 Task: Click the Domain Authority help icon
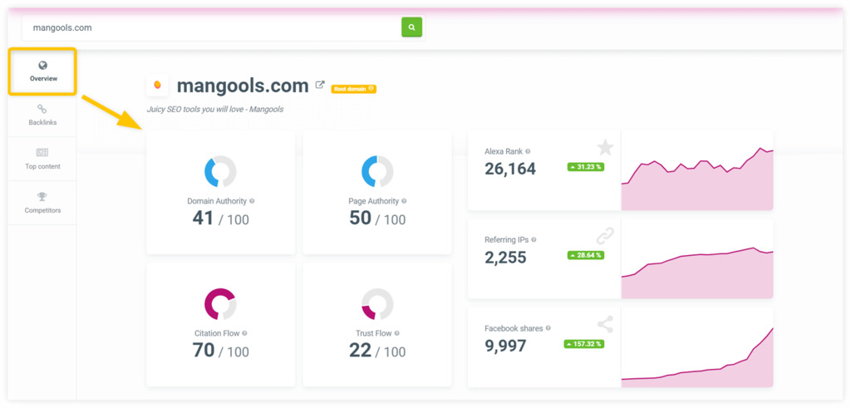pyautogui.click(x=252, y=201)
